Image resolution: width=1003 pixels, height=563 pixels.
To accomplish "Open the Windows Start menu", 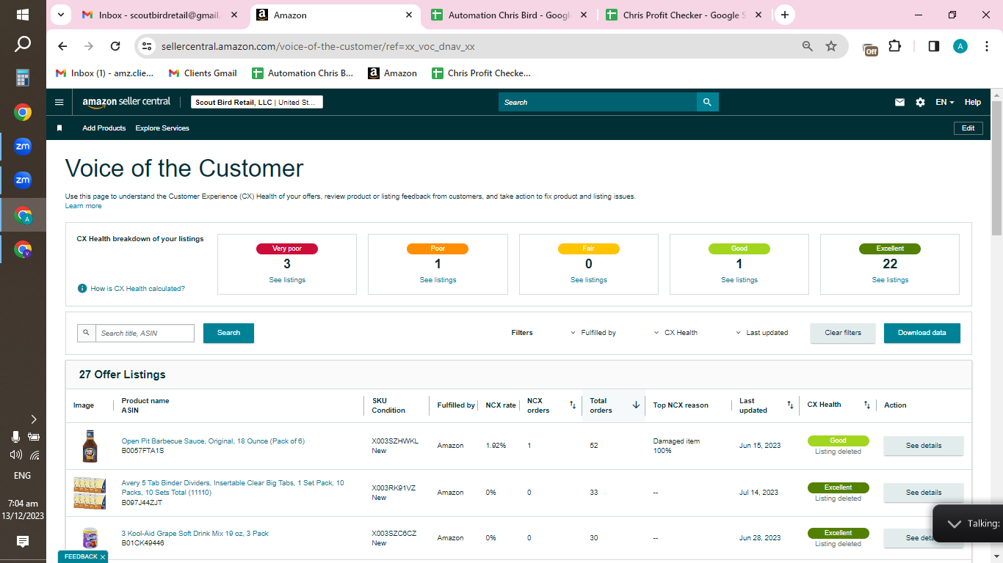I will tap(23, 15).
